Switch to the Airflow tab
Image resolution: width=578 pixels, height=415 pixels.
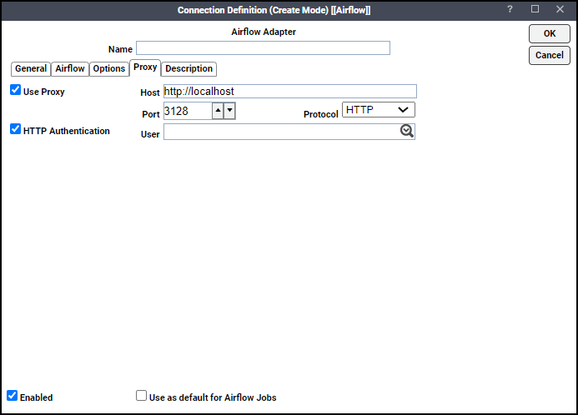pyautogui.click(x=70, y=69)
